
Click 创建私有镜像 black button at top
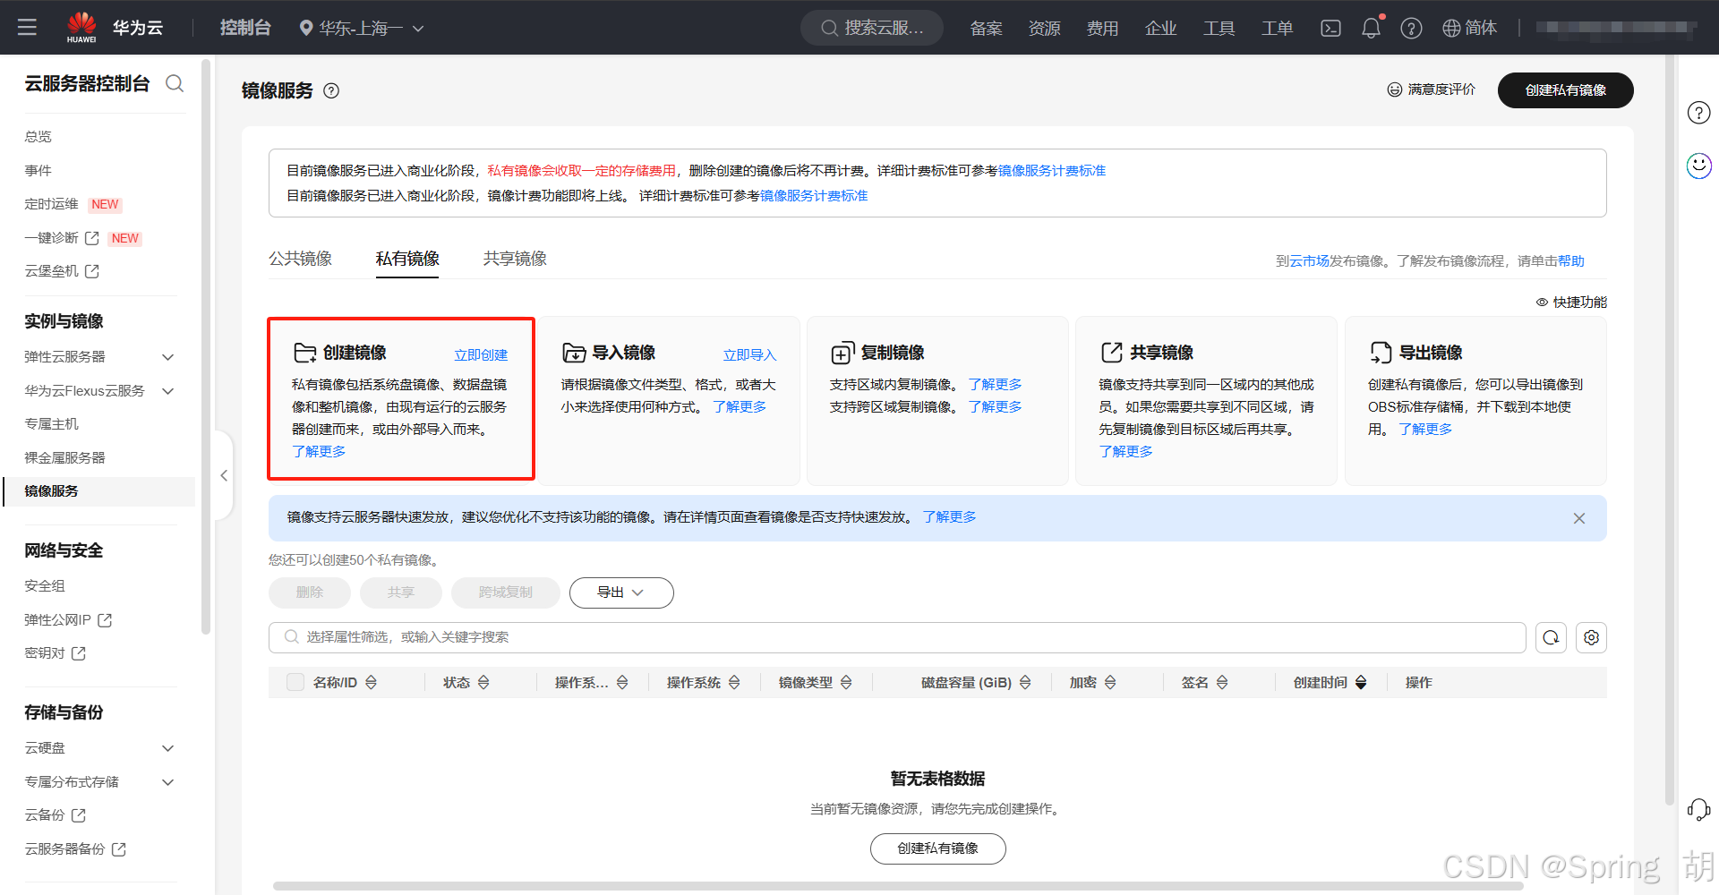[1565, 90]
